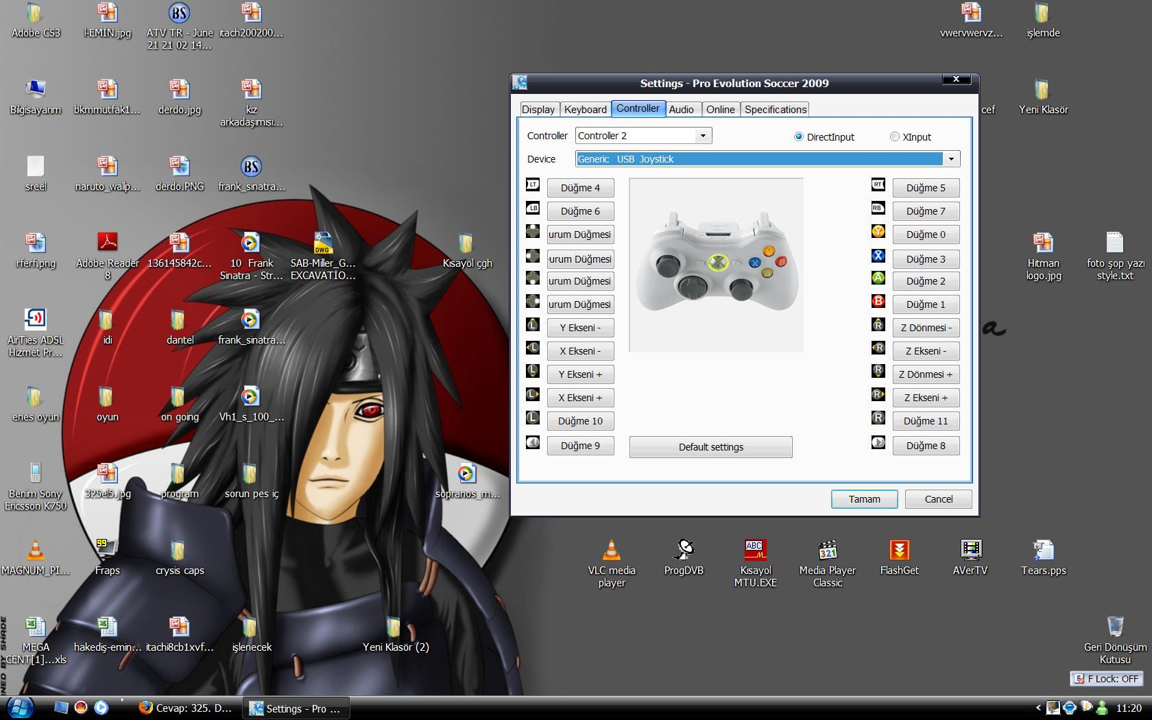Image resolution: width=1152 pixels, height=720 pixels.
Task: Click the Düğme 0 mapping button
Action: click(x=926, y=235)
